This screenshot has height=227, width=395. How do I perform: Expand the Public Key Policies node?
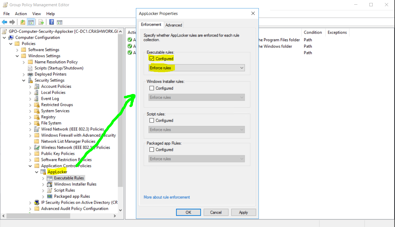point(30,154)
